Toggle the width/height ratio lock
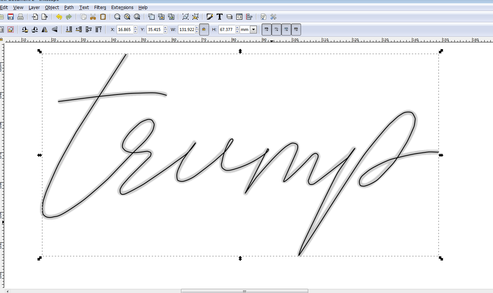 coord(204,29)
